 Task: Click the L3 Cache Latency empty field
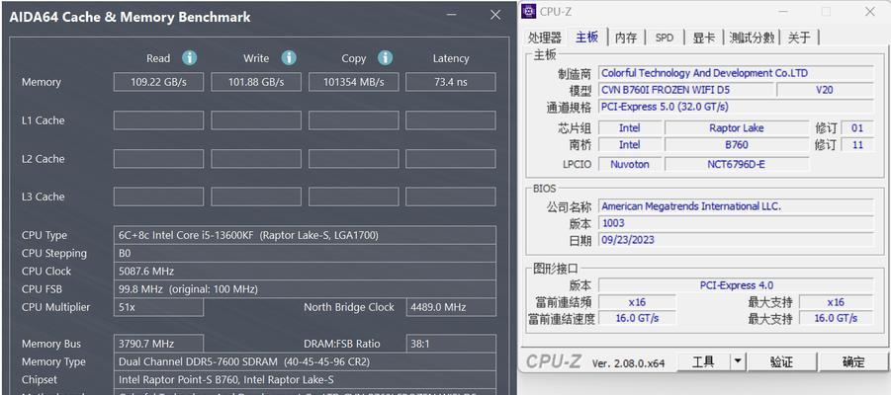(451, 197)
